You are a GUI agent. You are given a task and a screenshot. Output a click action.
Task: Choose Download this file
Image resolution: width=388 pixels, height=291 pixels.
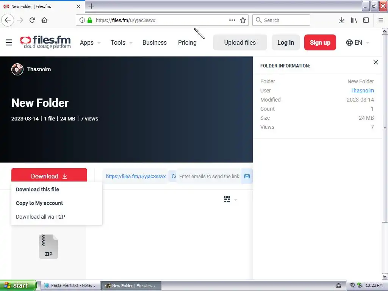38,189
